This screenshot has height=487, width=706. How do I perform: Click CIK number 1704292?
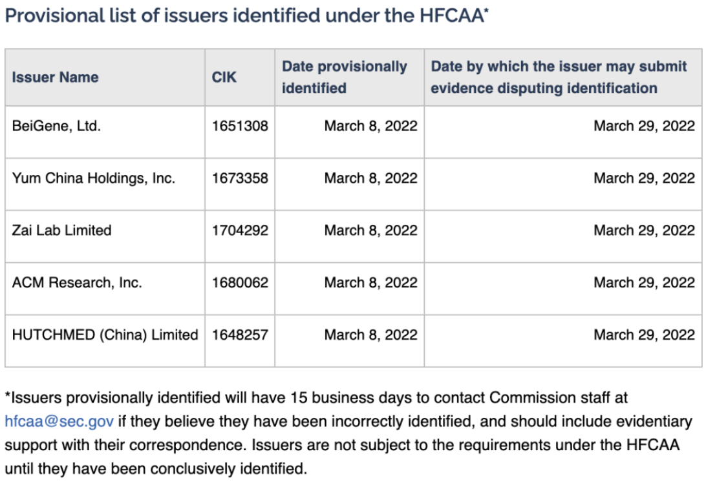pos(240,230)
